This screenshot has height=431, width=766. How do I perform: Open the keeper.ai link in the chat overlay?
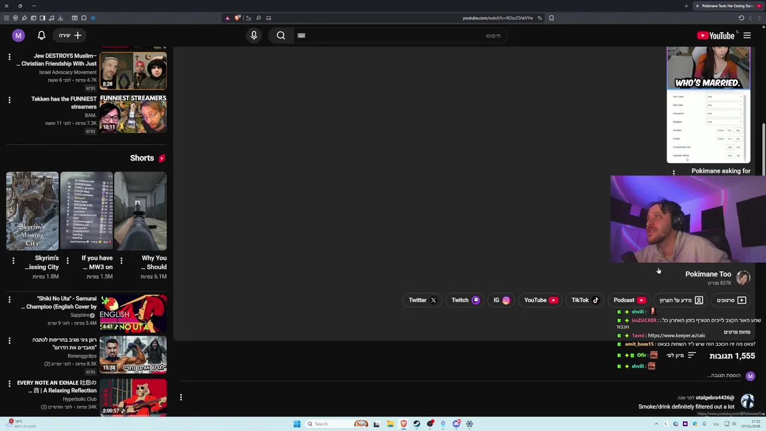click(676, 336)
